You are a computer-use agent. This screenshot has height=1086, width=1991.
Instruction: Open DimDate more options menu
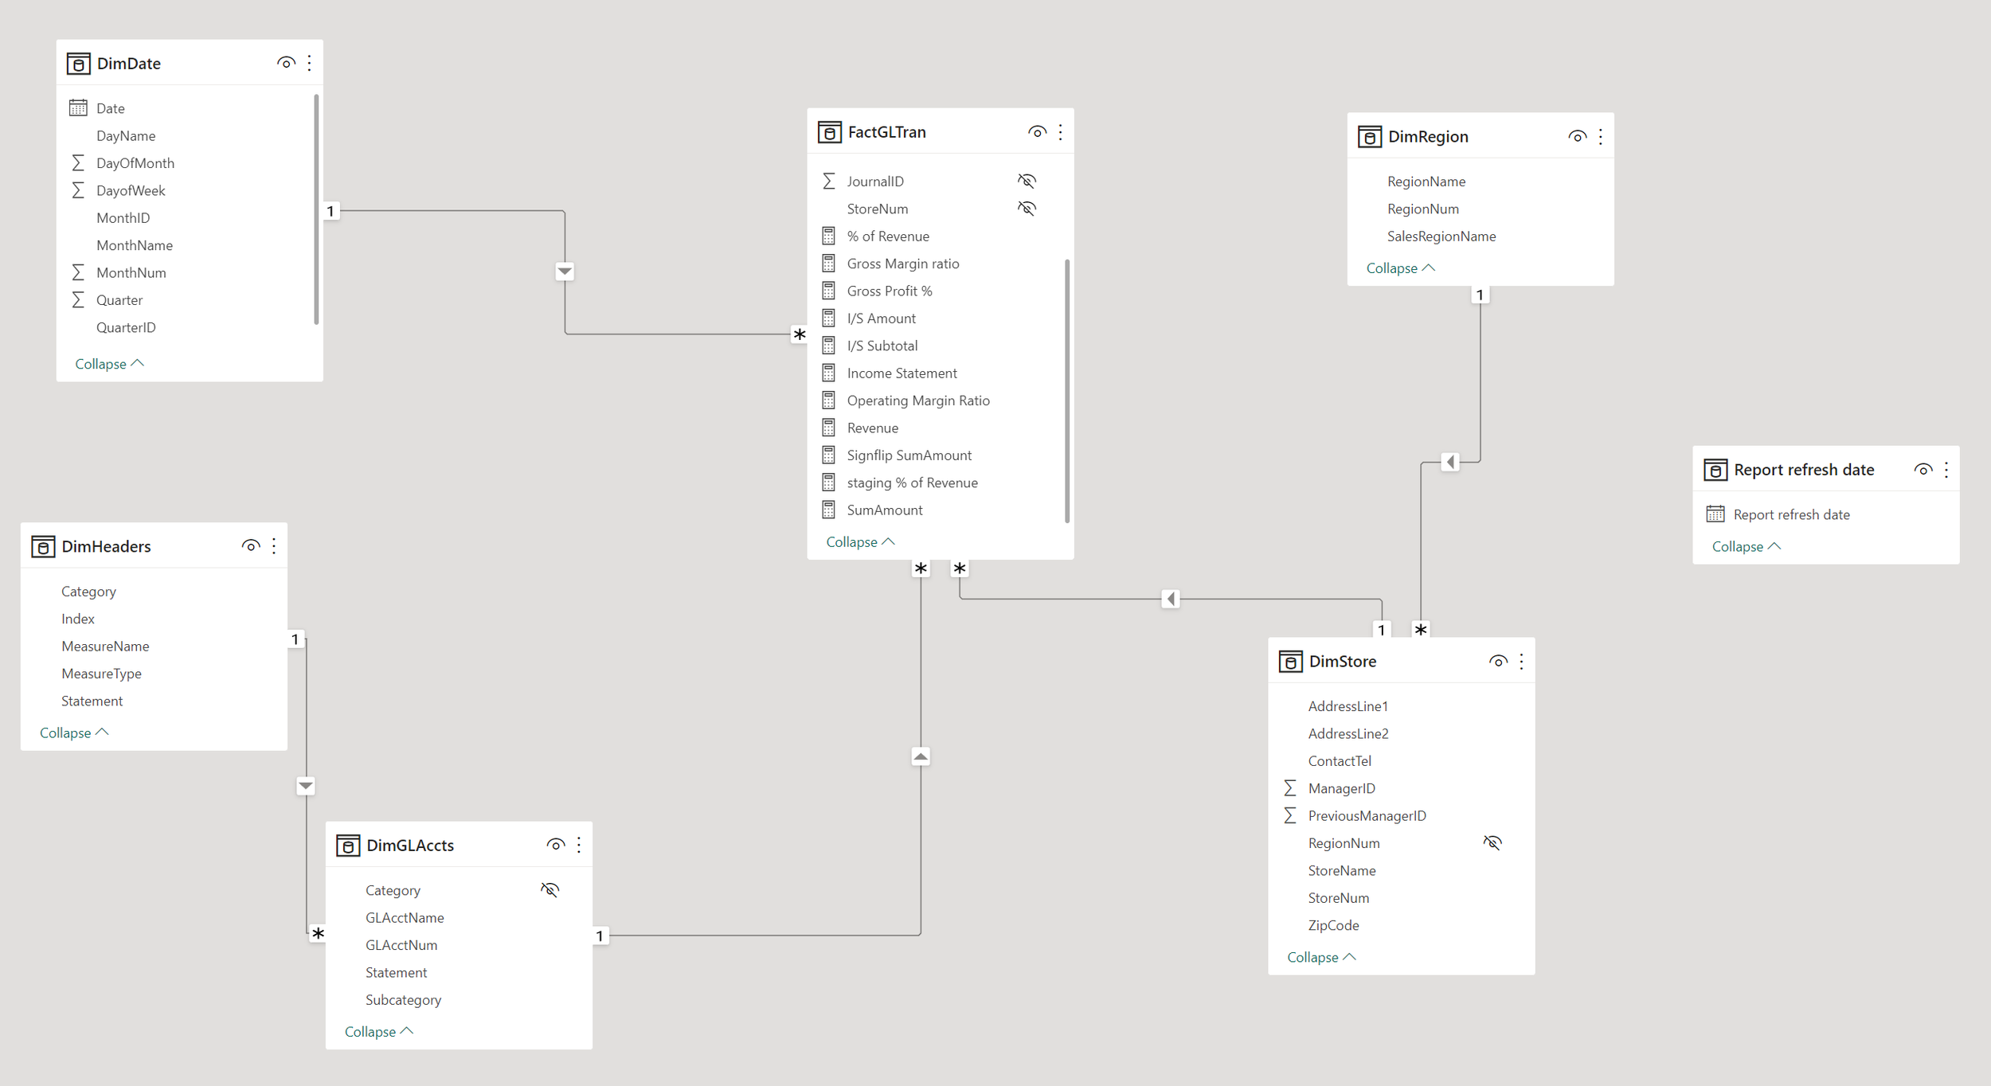coord(309,63)
